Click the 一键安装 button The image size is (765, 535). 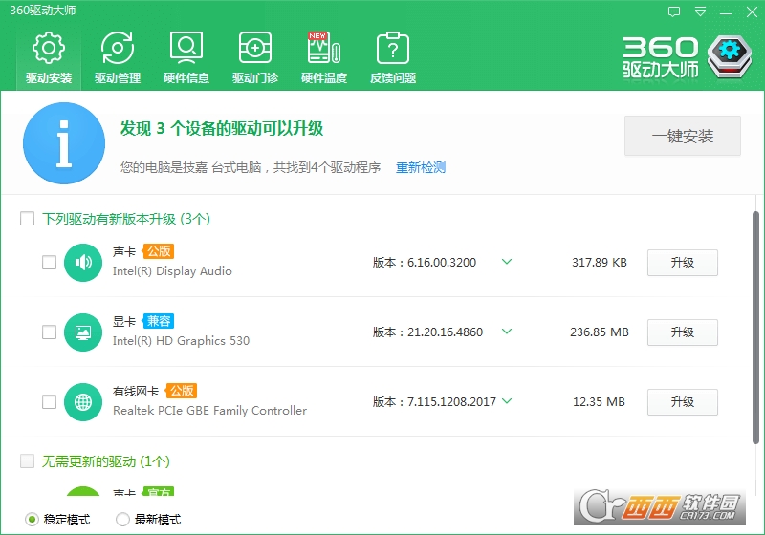click(x=683, y=136)
